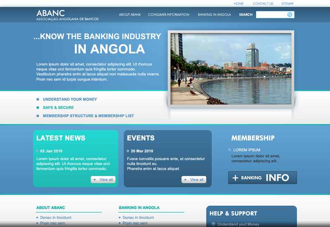Open the CONTACT US link
Image resolution: width=330 pixels, height=227 pixels.
coord(263,4)
